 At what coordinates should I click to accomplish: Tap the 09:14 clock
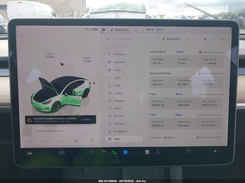pos(150,30)
